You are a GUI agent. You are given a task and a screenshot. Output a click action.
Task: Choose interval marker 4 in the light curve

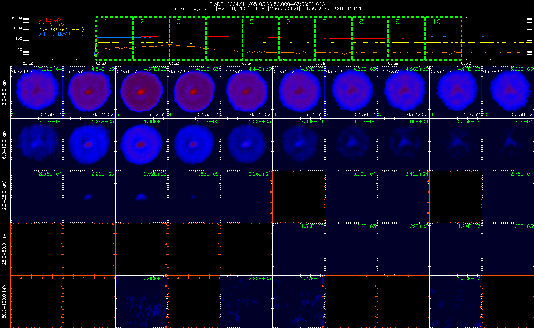pyautogui.click(x=215, y=22)
